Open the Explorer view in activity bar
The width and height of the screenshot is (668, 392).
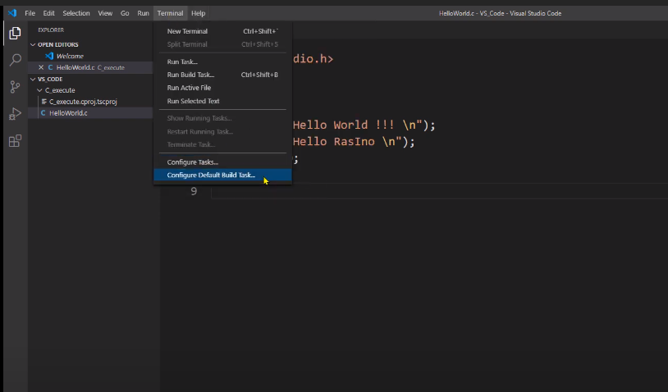pos(15,33)
